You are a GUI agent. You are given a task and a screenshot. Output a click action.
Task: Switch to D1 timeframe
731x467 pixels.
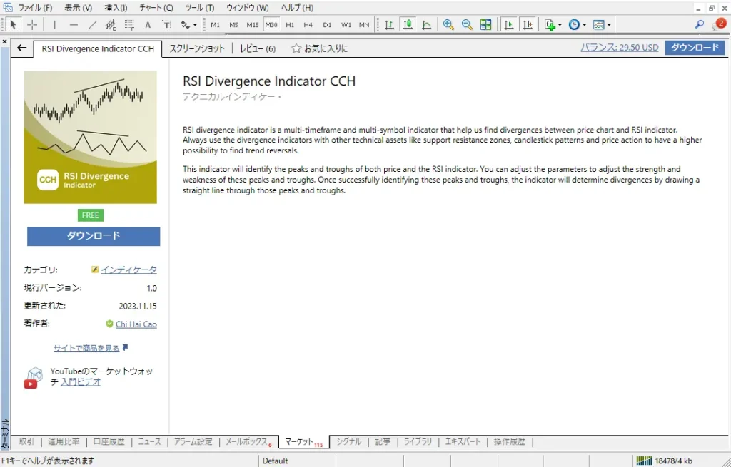pyautogui.click(x=327, y=25)
